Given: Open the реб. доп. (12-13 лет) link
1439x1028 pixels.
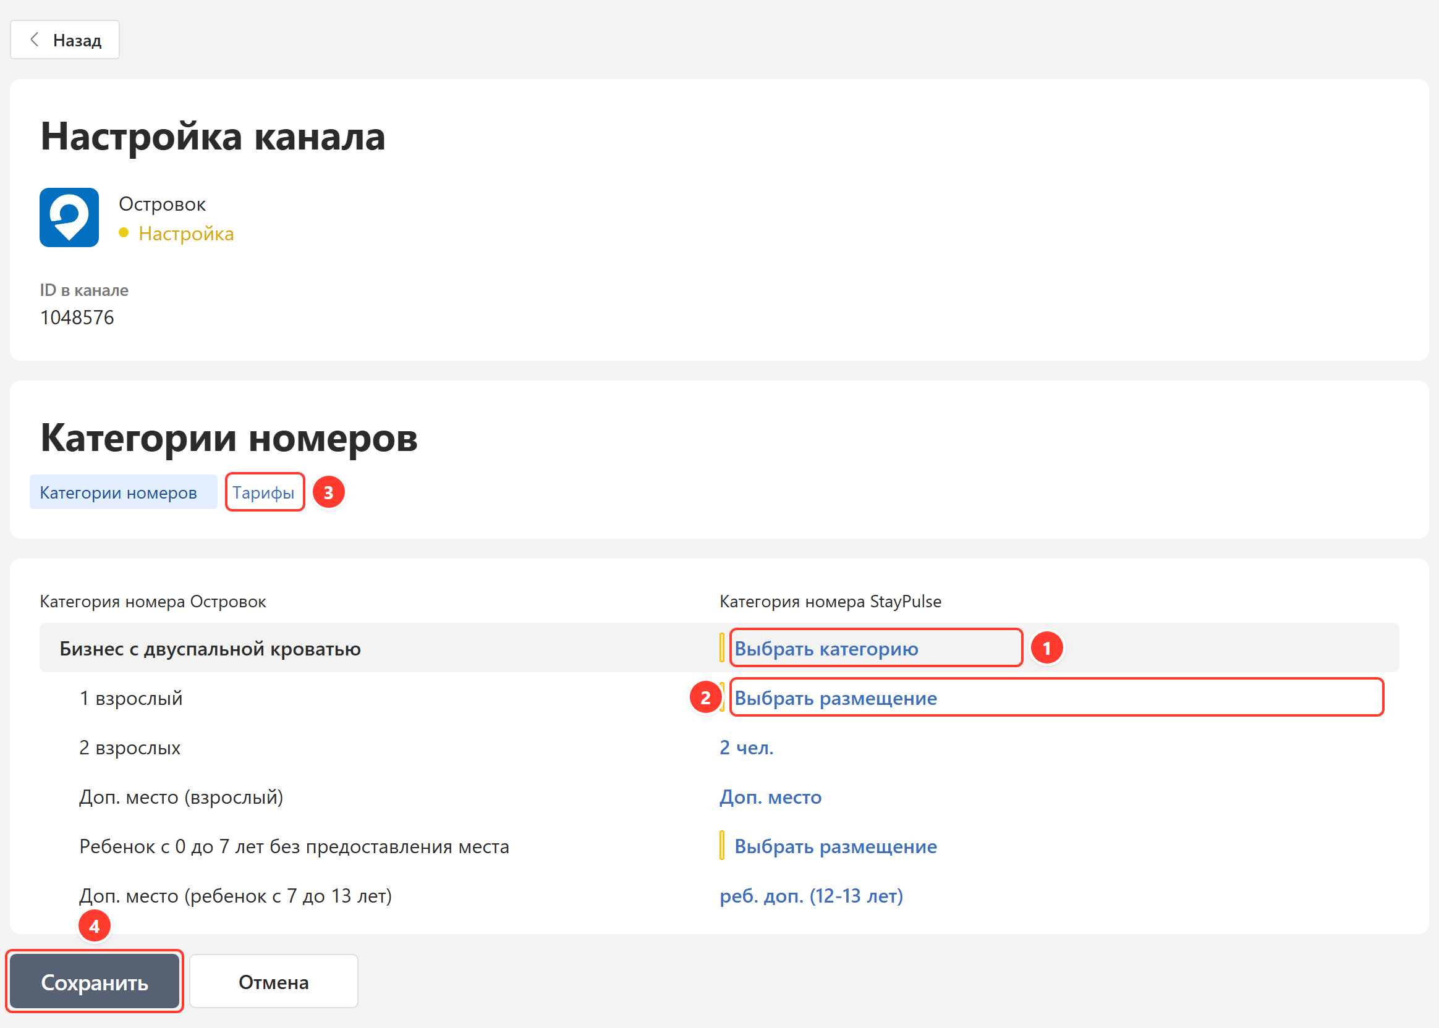Looking at the screenshot, I should click(812, 895).
